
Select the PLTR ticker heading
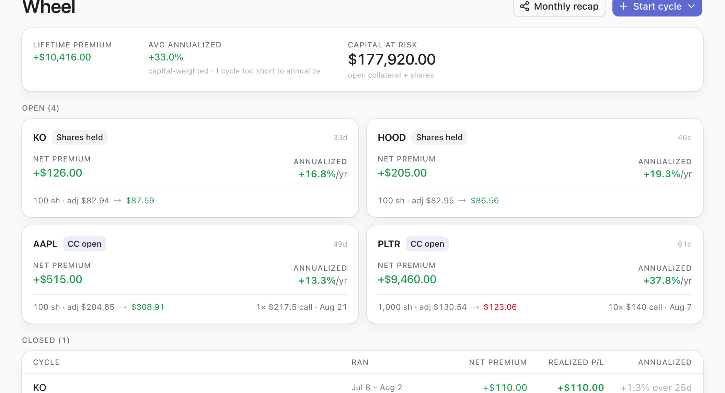coord(389,244)
